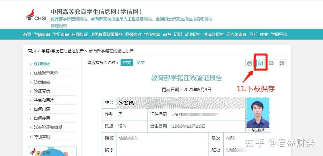The image size is (323, 156).
Task: Open 四六级查分 in the navigation bar
Action: [x=236, y=35]
